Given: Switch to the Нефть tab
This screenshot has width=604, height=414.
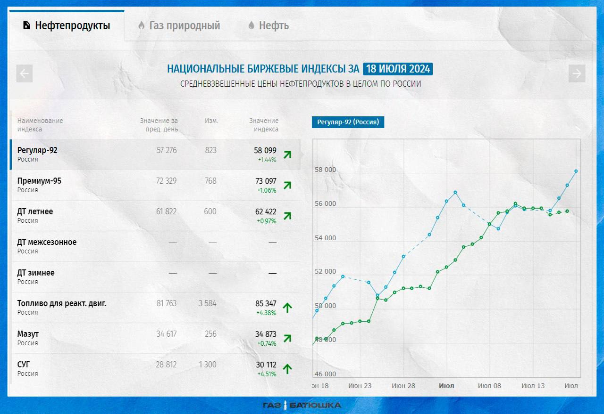Looking at the screenshot, I should [x=268, y=25].
